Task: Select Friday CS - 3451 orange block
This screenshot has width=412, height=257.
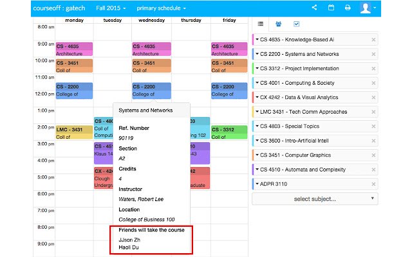Action: point(229,66)
